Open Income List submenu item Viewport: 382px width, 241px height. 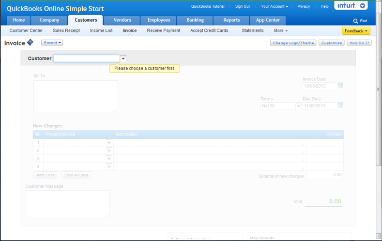[x=101, y=30]
